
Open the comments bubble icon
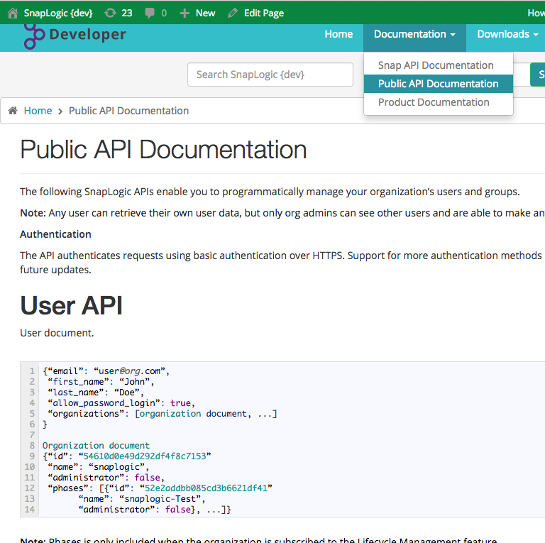pyautogui.click(x=150, y=13)
